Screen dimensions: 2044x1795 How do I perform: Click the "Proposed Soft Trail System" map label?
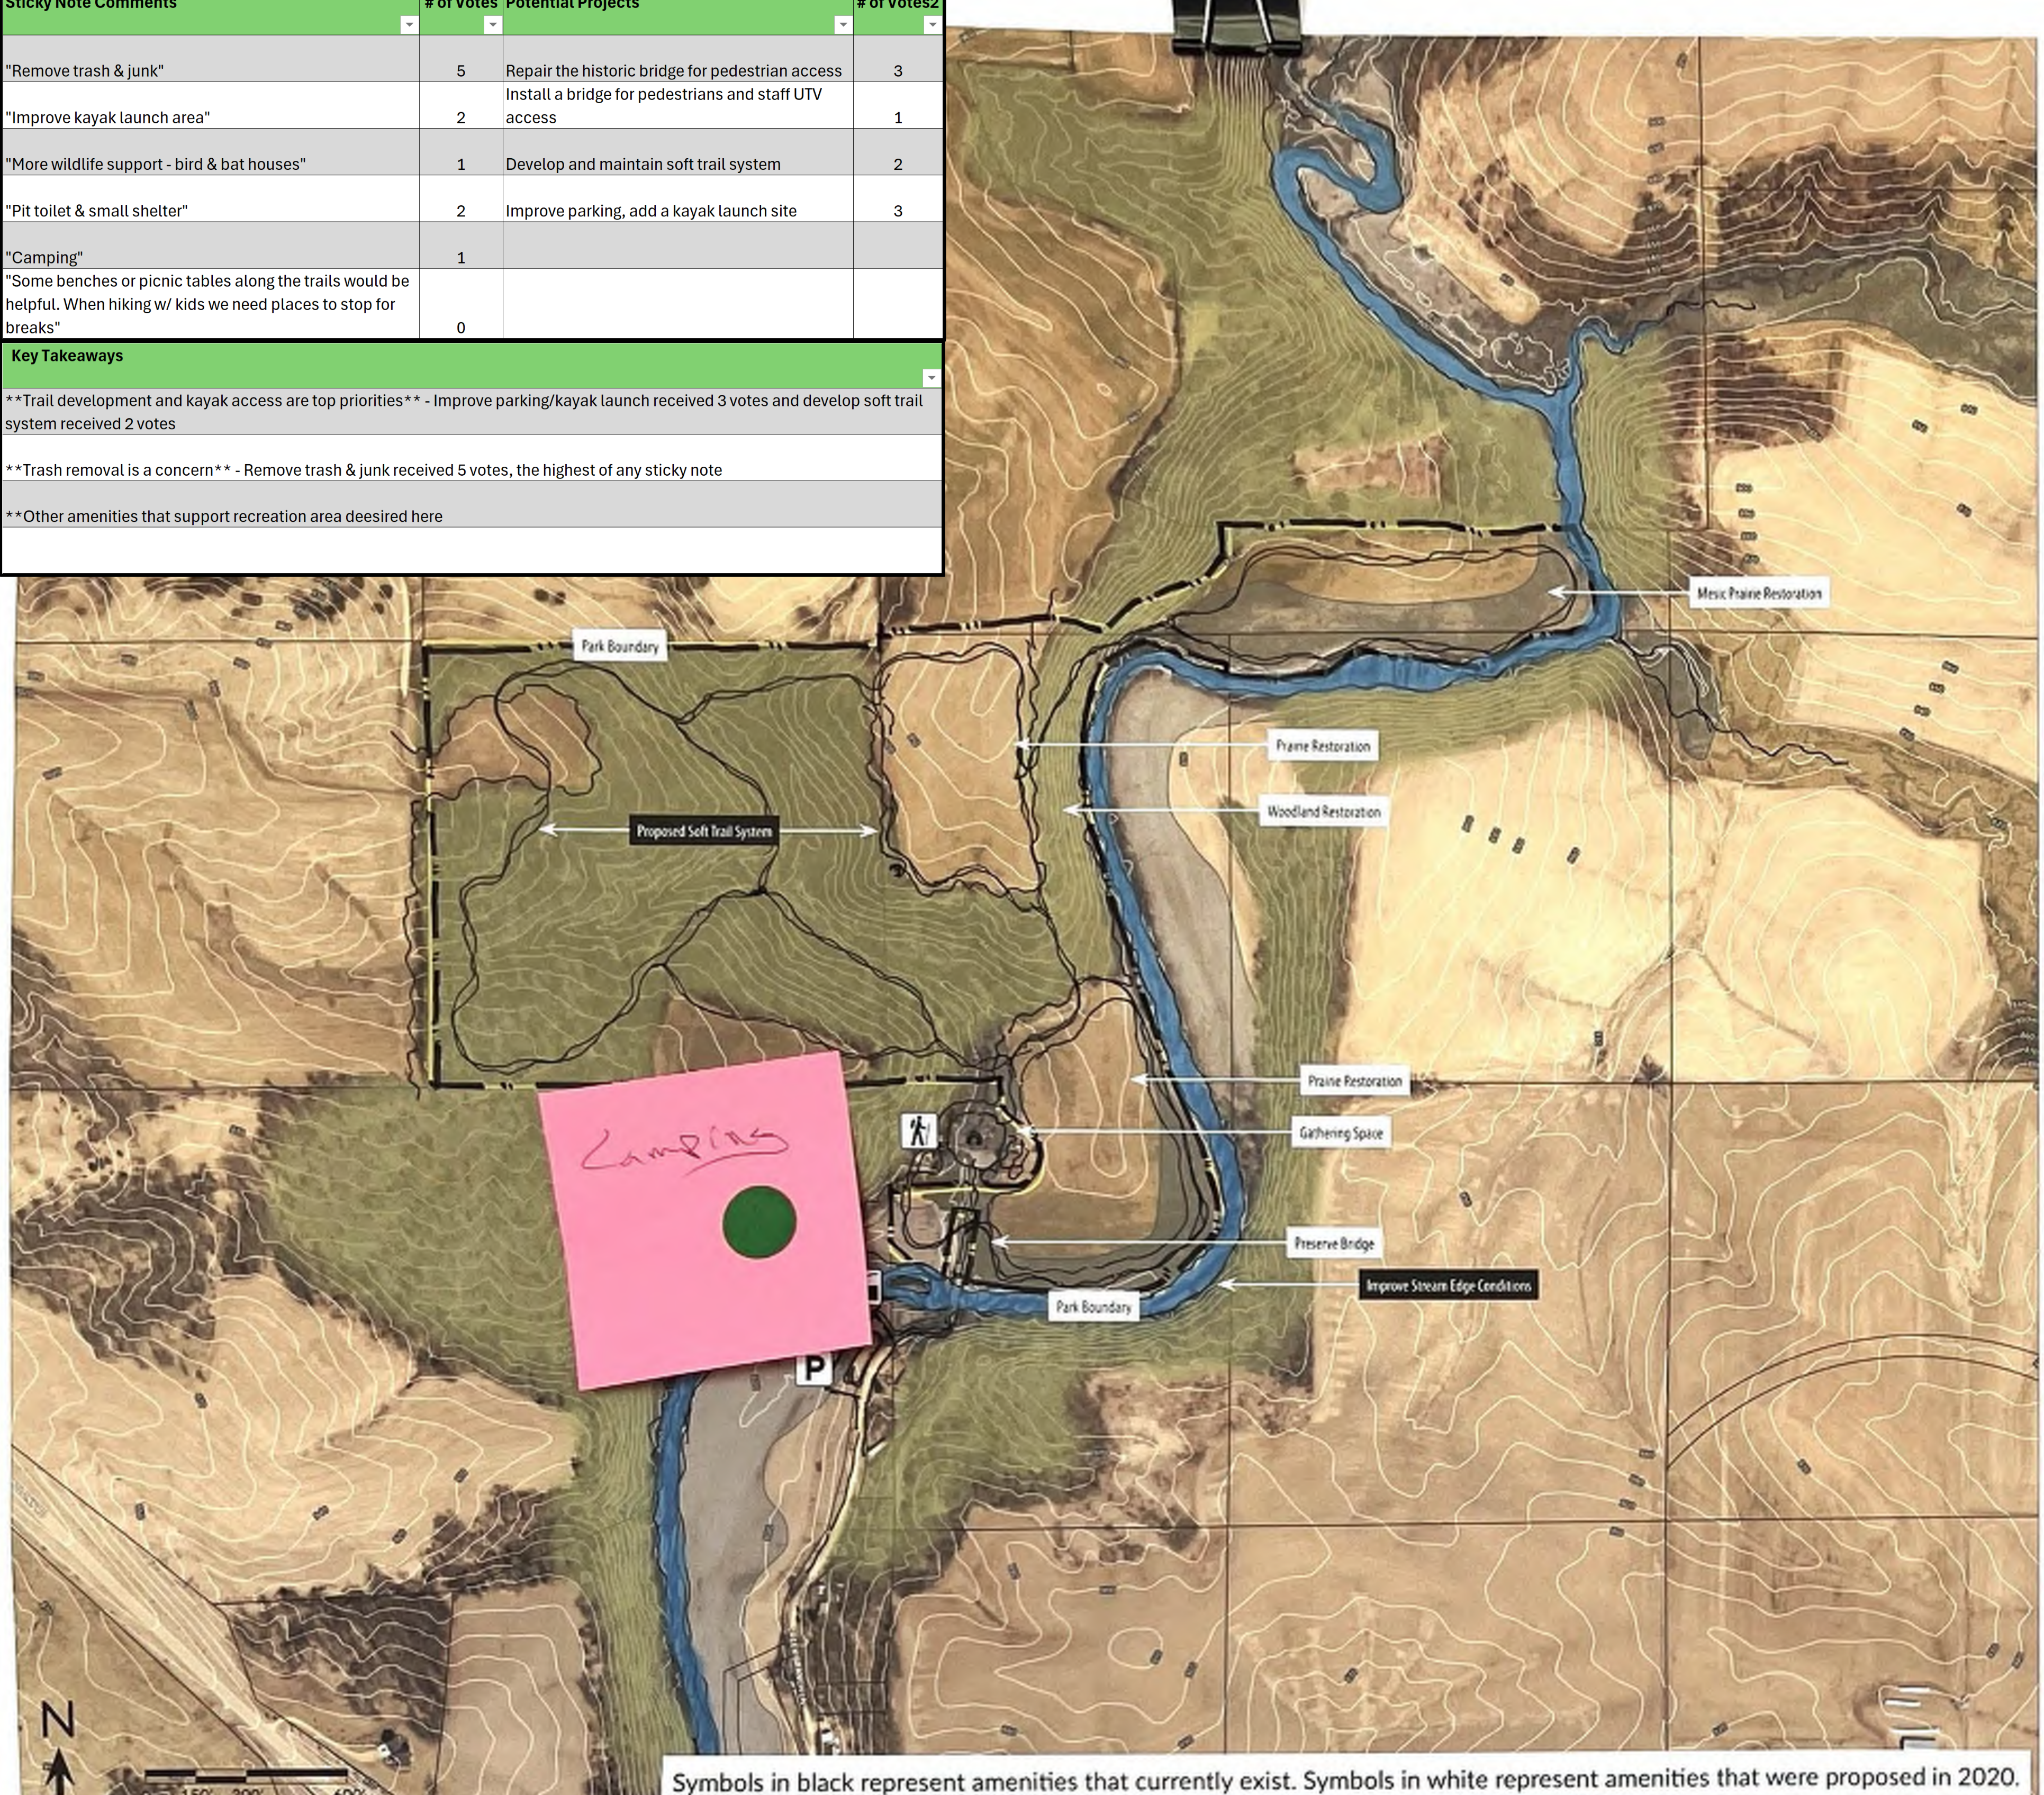[x=704, y=831]
